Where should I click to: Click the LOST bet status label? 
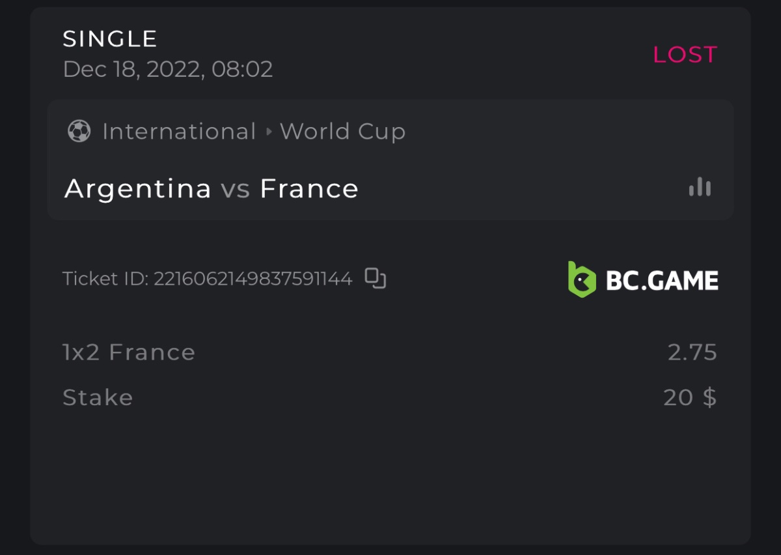coord(685,55)
